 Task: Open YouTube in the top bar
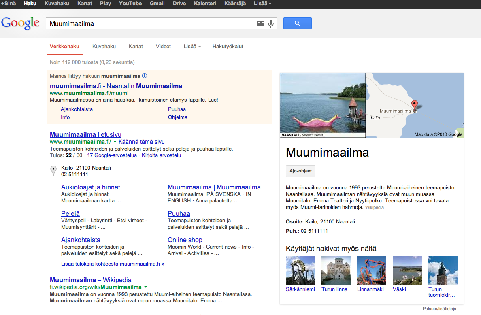(x=130, y=4)
